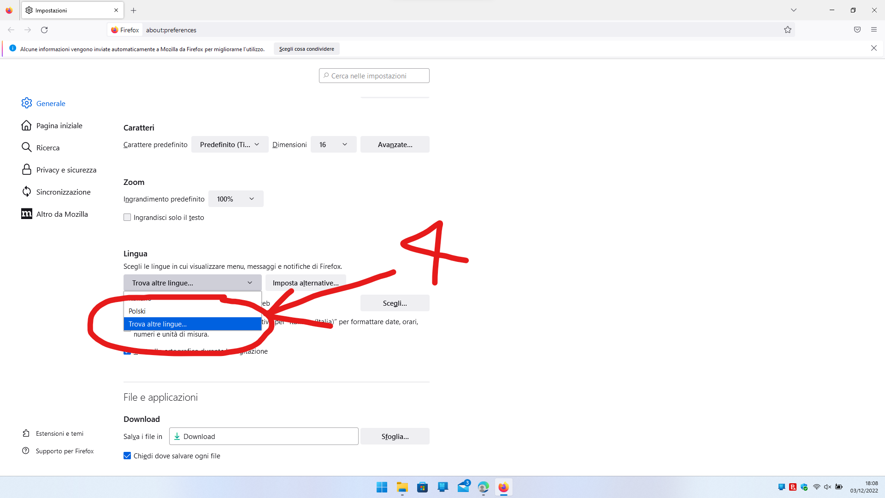Dismiss the Mozilla data notification bar
The image size is (885, 498).
(873, 48)
